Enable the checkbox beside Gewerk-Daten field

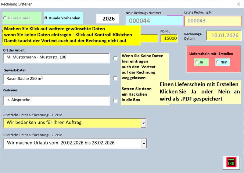click(x=115, y=78)
